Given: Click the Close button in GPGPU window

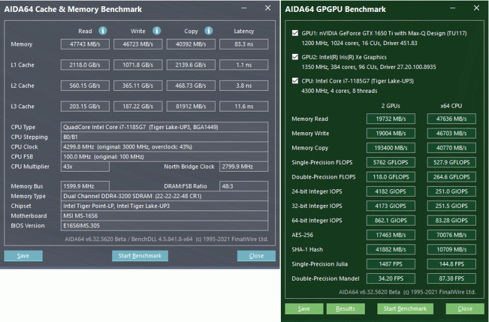Looking at the screenshot, I should point(465,309).
